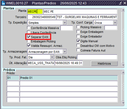Enable the Picking Massivo checkbox
Screen dimensions: 127x109
point(78,27)
